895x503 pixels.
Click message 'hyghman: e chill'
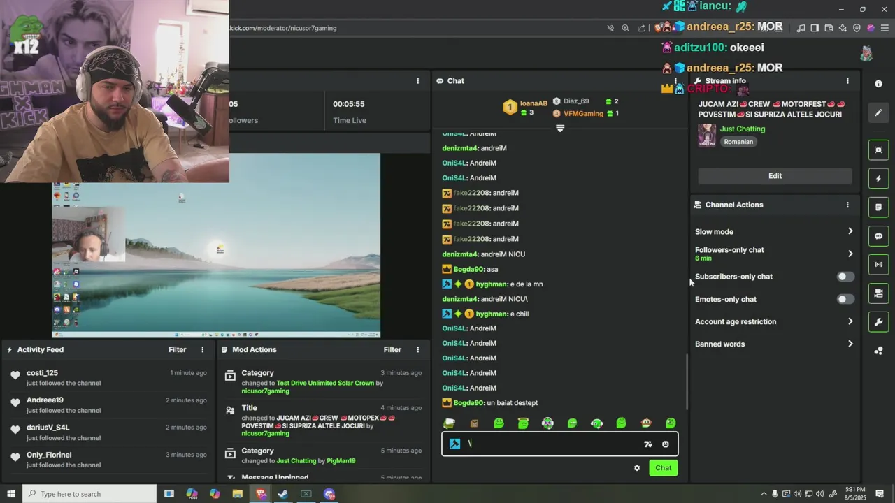coord(485,314)
